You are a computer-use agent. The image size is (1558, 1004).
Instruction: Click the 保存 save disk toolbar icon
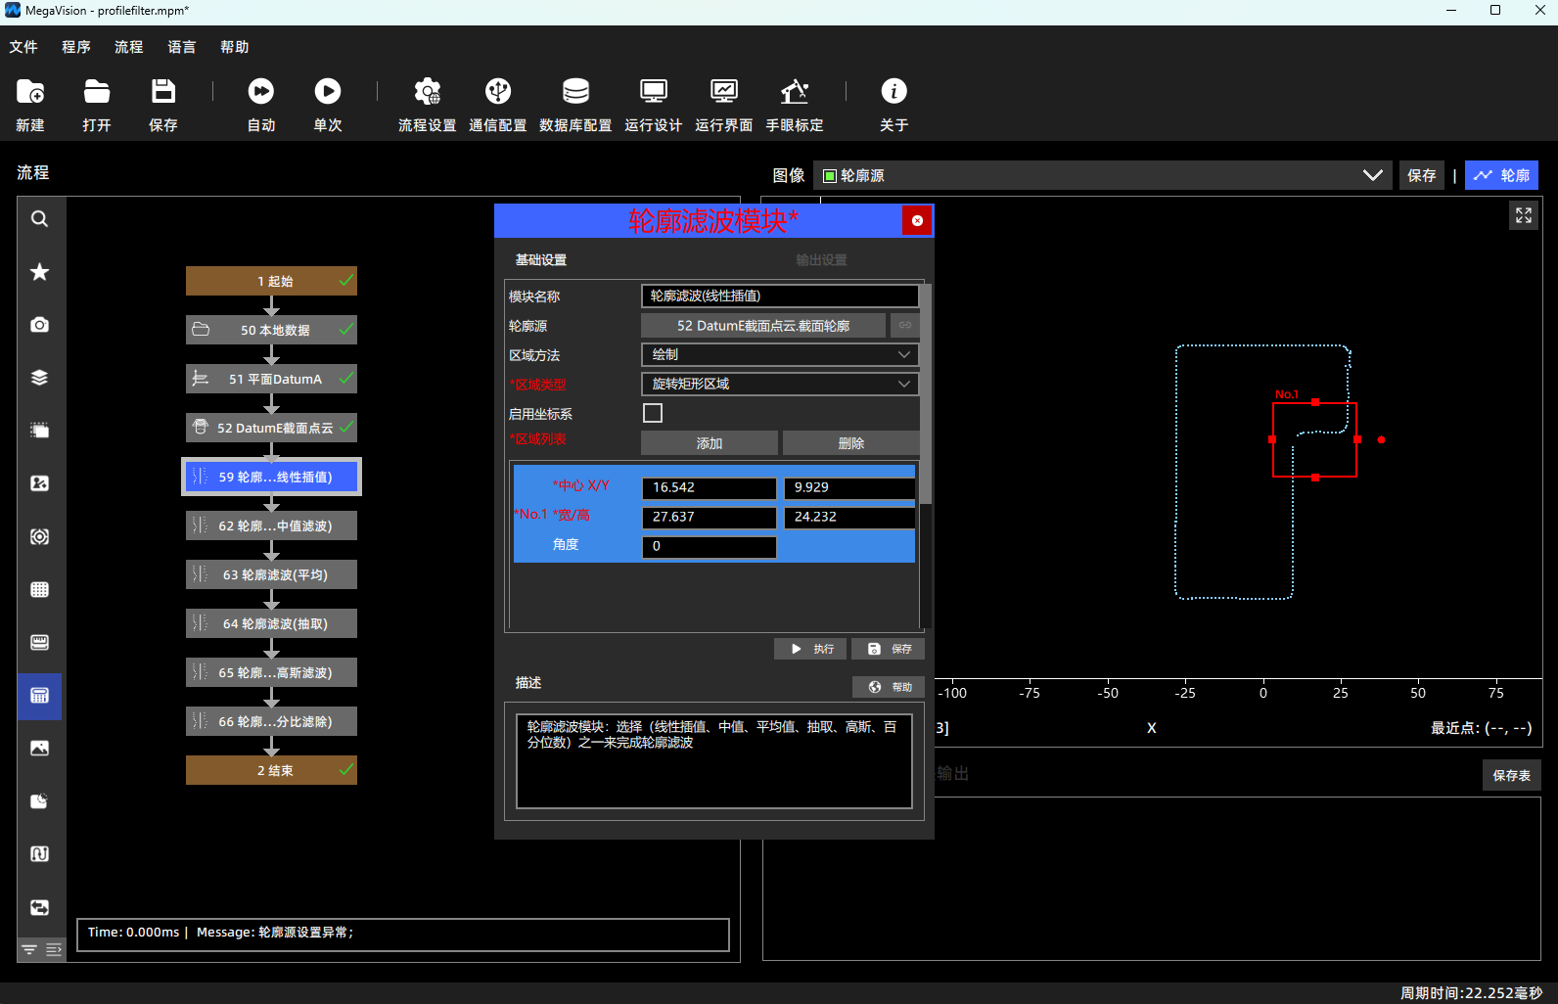pos(163,92)
